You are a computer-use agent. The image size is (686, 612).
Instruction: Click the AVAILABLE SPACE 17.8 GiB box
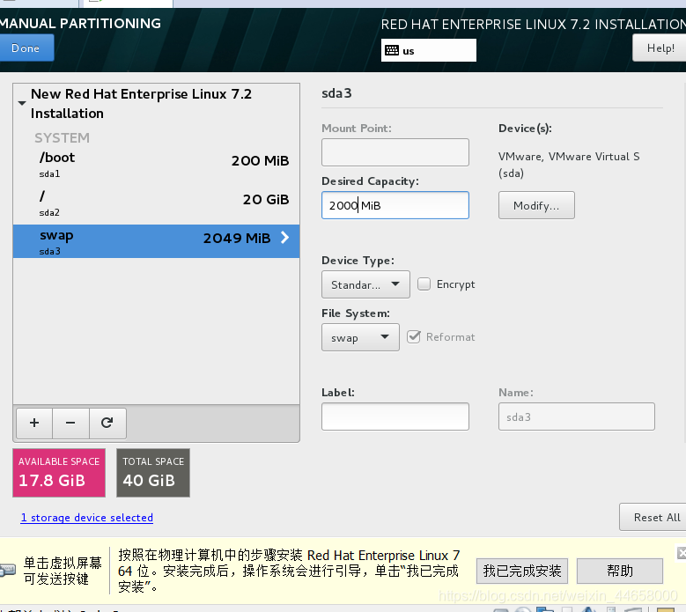[x=59, y=473]
